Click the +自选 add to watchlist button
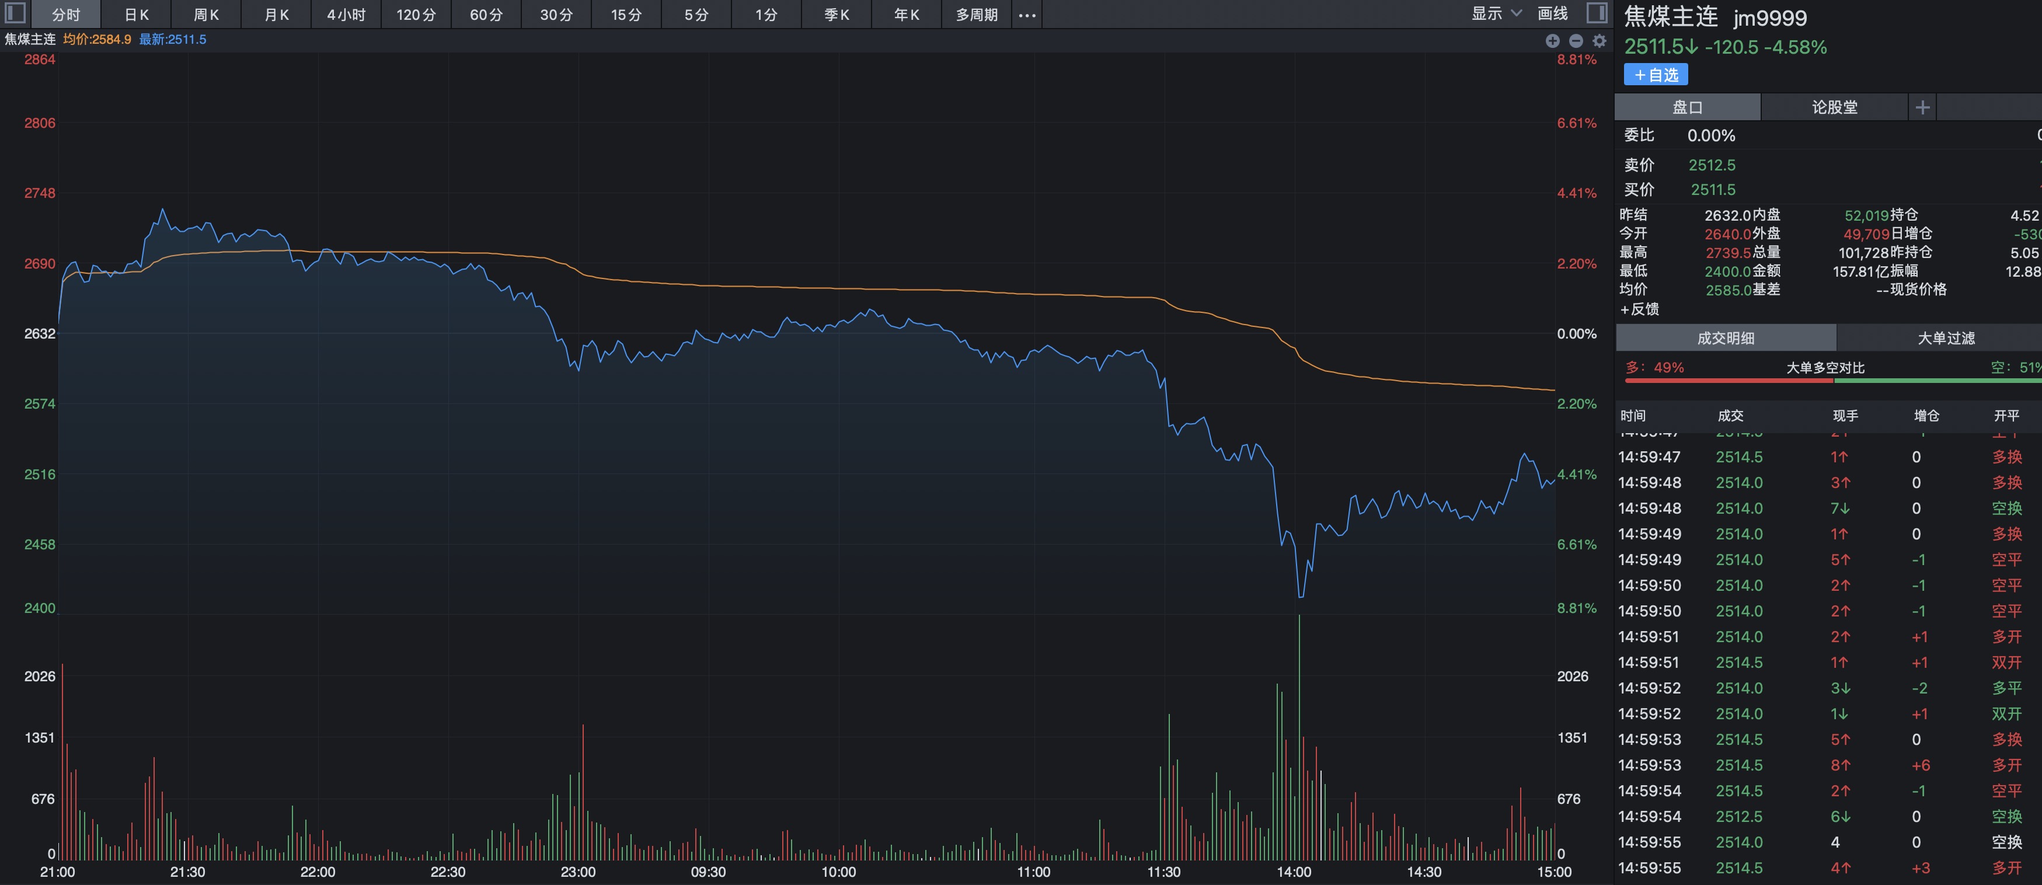 pos(1656,75)
